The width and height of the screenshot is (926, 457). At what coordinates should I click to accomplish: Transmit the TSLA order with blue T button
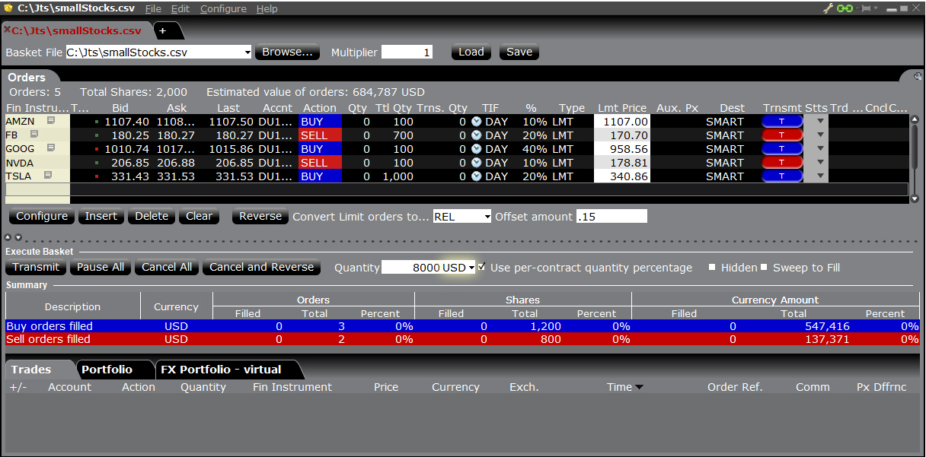[782, 176]
